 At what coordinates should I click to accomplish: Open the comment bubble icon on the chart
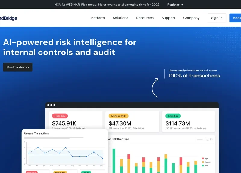211,139
